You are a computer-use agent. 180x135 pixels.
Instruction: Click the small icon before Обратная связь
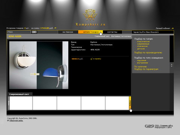(8, 121)
